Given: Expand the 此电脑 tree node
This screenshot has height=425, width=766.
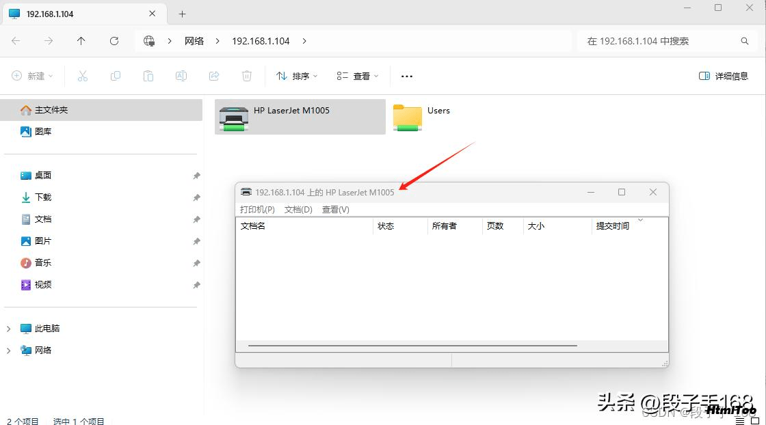Looking at the screenshot, I should pyautogui.click(x=8, y=329).
